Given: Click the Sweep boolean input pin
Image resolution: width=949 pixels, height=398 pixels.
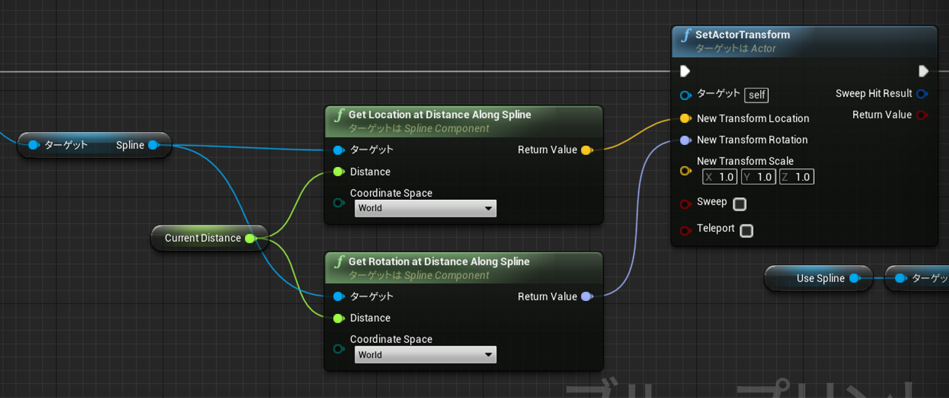Looking at the screenshot, I should click(686, 204).
